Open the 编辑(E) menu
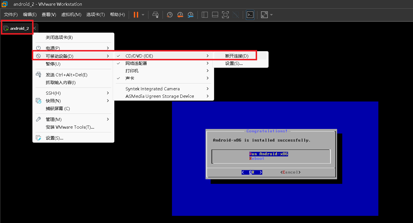 [x=30, y=15]
